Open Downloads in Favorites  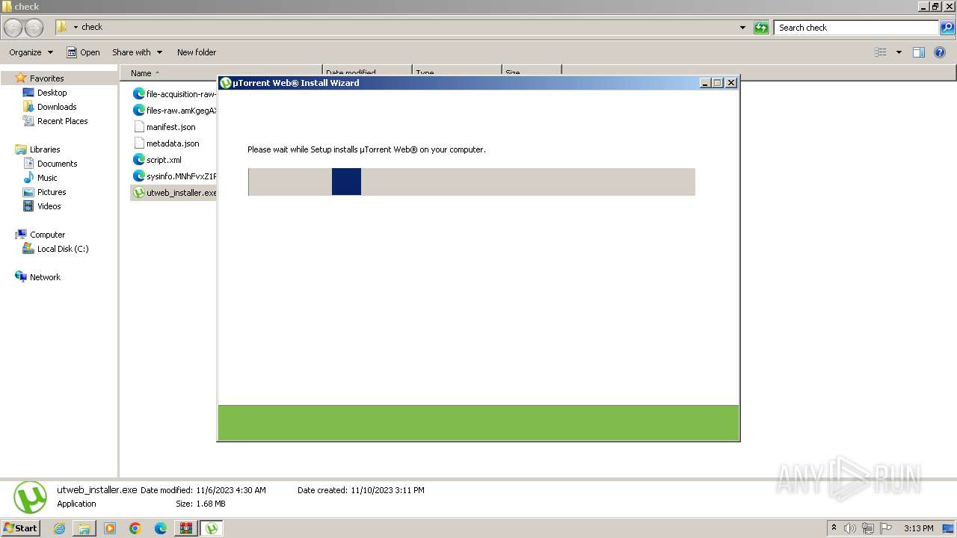pos(57,107)
